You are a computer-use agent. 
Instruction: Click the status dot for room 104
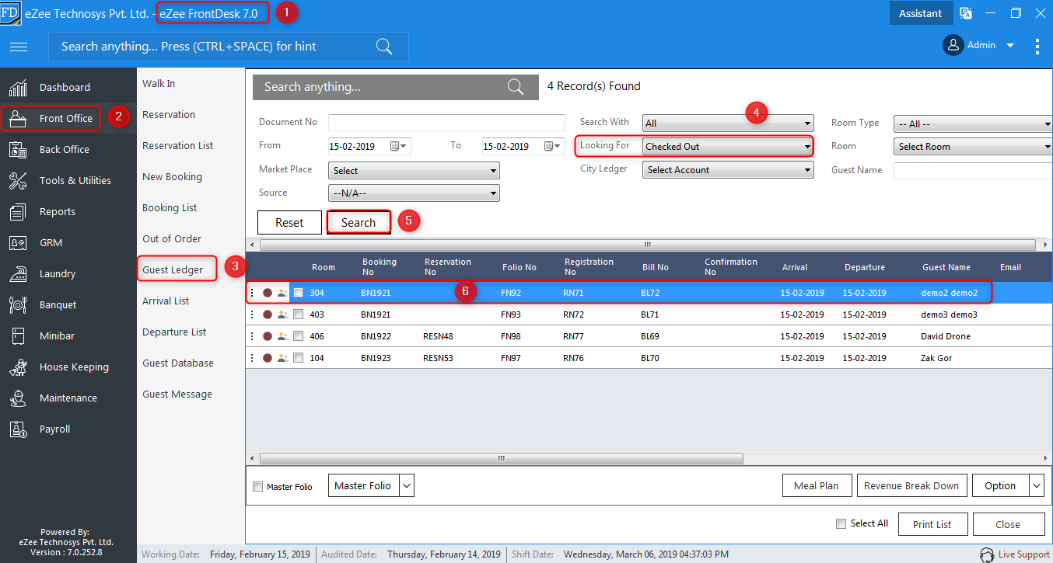(268, 358)
